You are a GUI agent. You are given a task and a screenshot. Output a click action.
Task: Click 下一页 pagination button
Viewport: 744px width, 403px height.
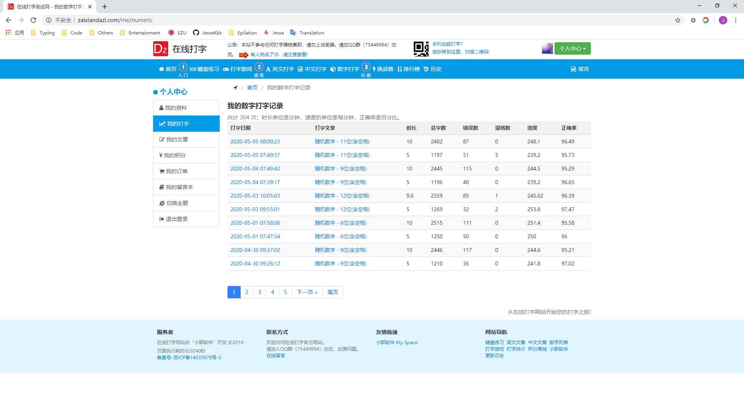[x=307, y=292]
